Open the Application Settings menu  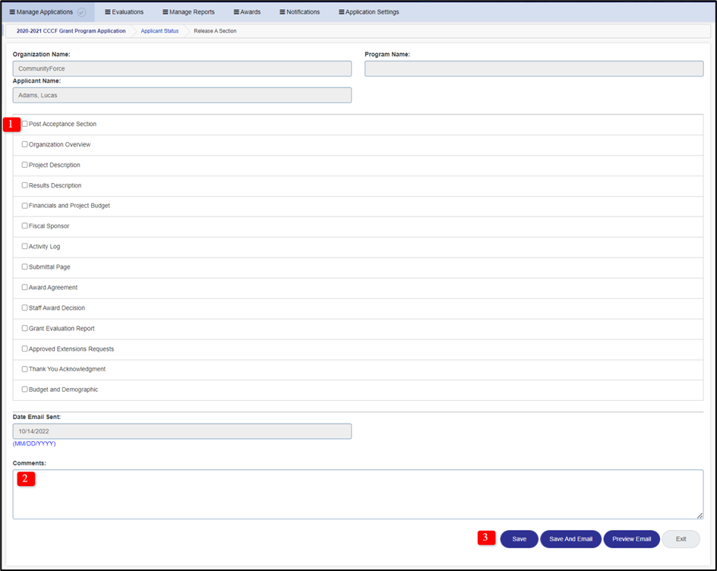(x=368, y=11)
